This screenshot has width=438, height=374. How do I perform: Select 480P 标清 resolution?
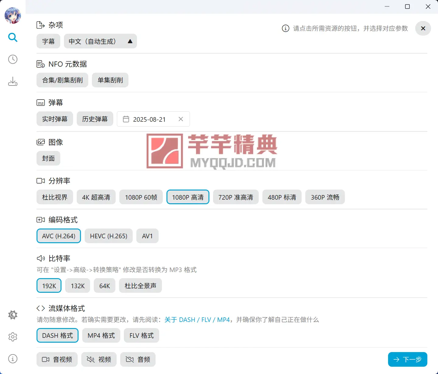pos(282,197)
